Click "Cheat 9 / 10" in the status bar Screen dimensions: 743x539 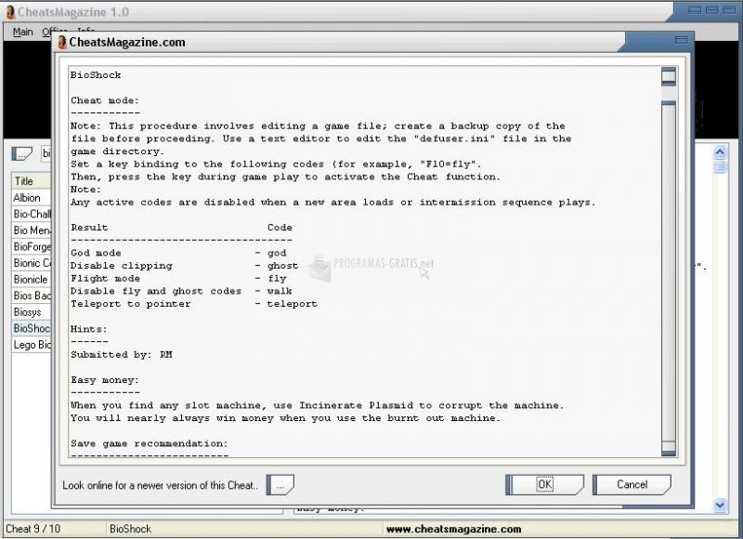point(33,529)
